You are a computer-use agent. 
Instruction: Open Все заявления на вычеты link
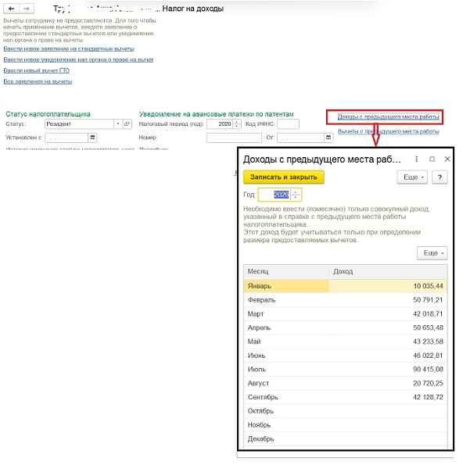point(38,81)
